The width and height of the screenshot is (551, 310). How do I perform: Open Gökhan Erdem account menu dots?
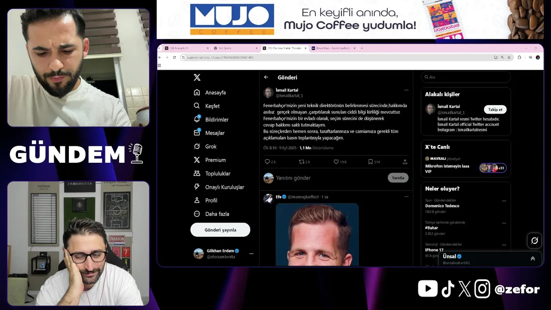tap(251, 254)
